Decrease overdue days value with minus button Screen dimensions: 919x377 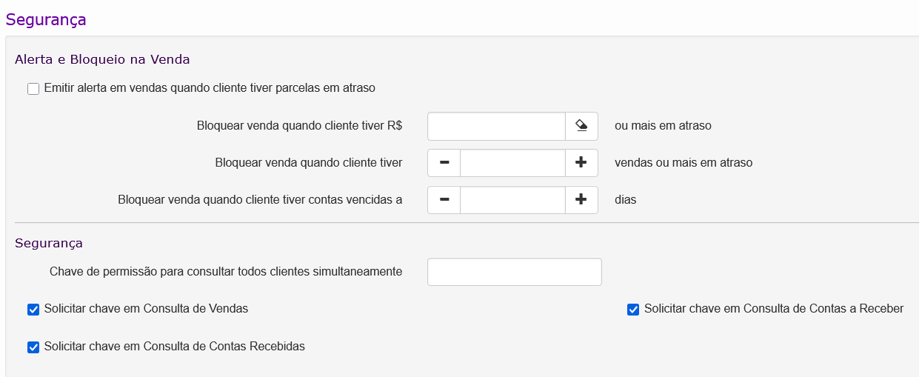click(444, 199)
